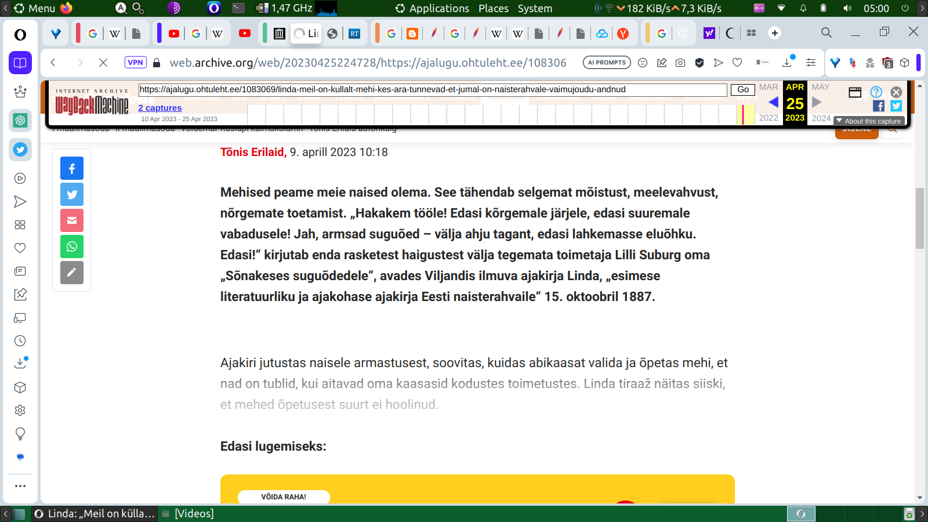Screen dimensions: 928x522
Task: Open sidebar heart bookmarks icon
Action: pyautogui.click(x=20, y=248)
